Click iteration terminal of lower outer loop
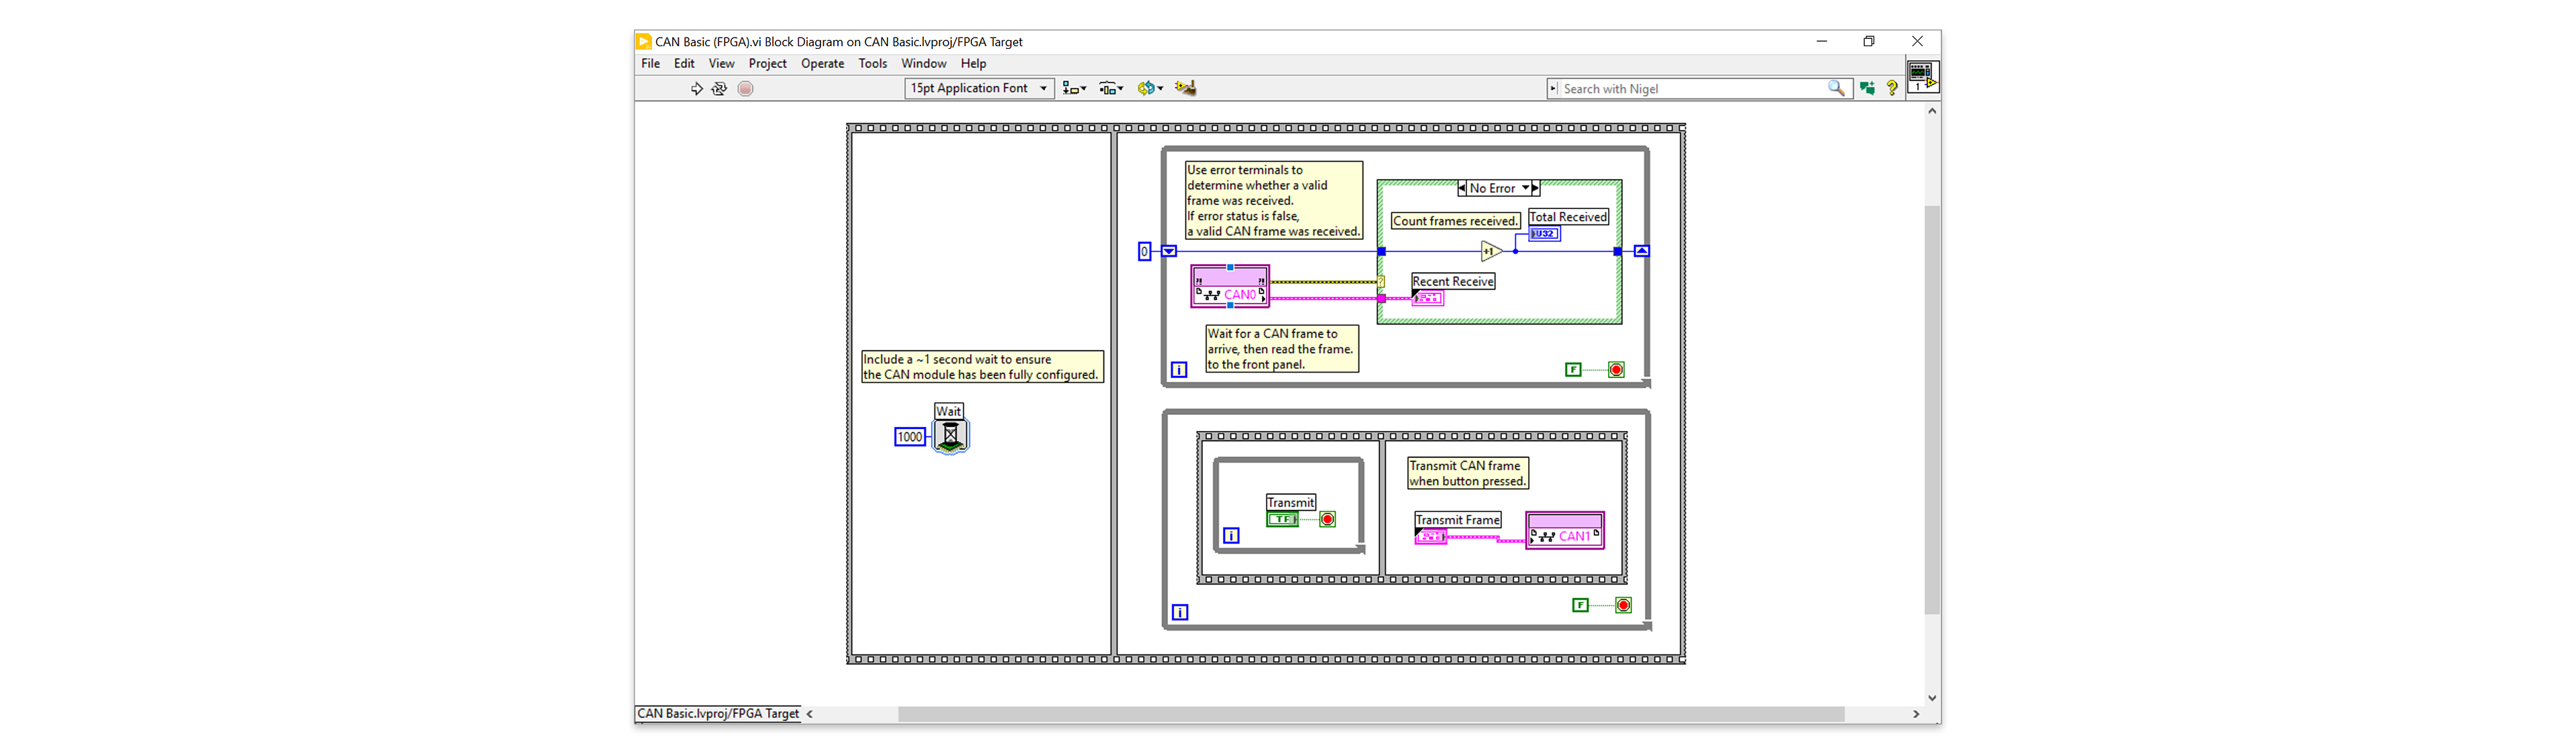Screen dimensions: 2576x754 click(x=1180, y=612)
